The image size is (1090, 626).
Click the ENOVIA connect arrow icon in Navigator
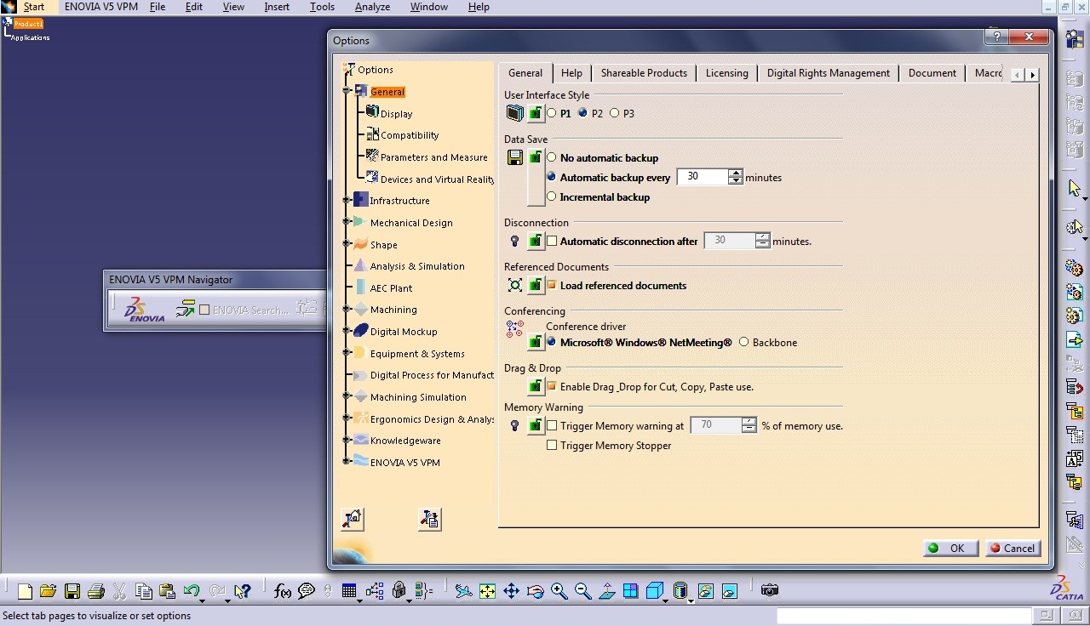[185, 310]
